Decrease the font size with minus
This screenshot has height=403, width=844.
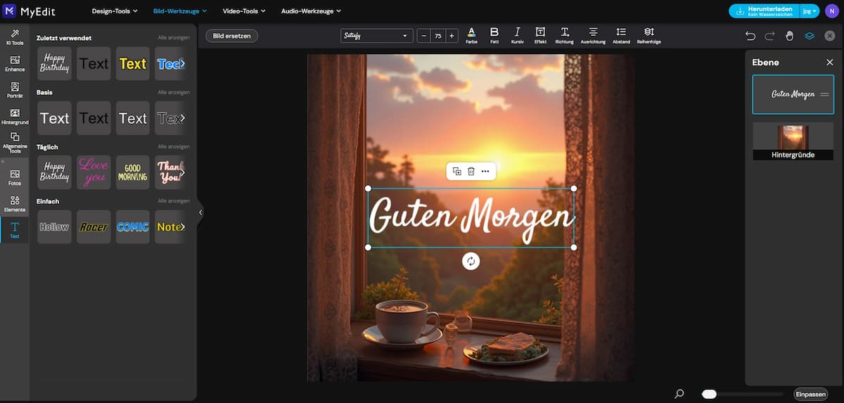pos(423,35)
